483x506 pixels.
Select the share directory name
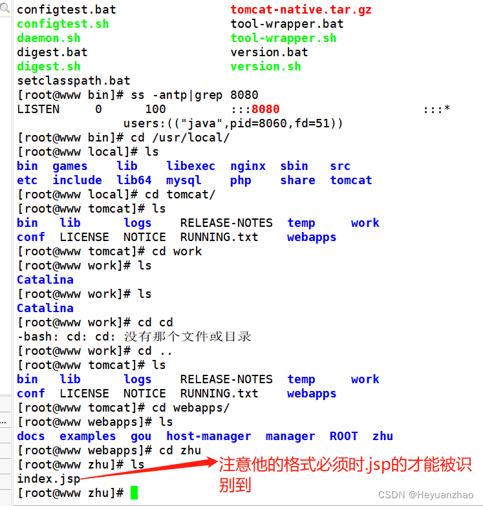[297, 180]
